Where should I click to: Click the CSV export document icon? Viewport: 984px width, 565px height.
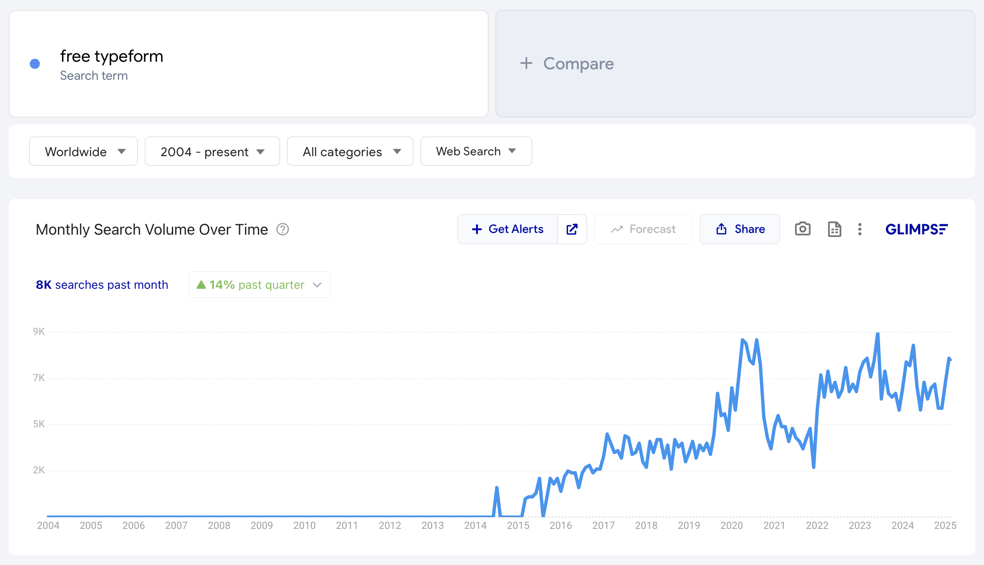click(834, 229)
